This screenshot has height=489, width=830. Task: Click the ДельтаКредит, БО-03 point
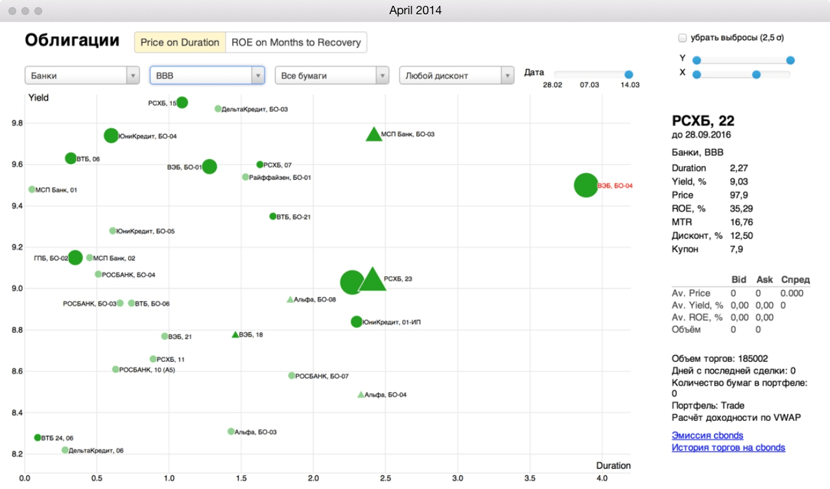(218, 109)
